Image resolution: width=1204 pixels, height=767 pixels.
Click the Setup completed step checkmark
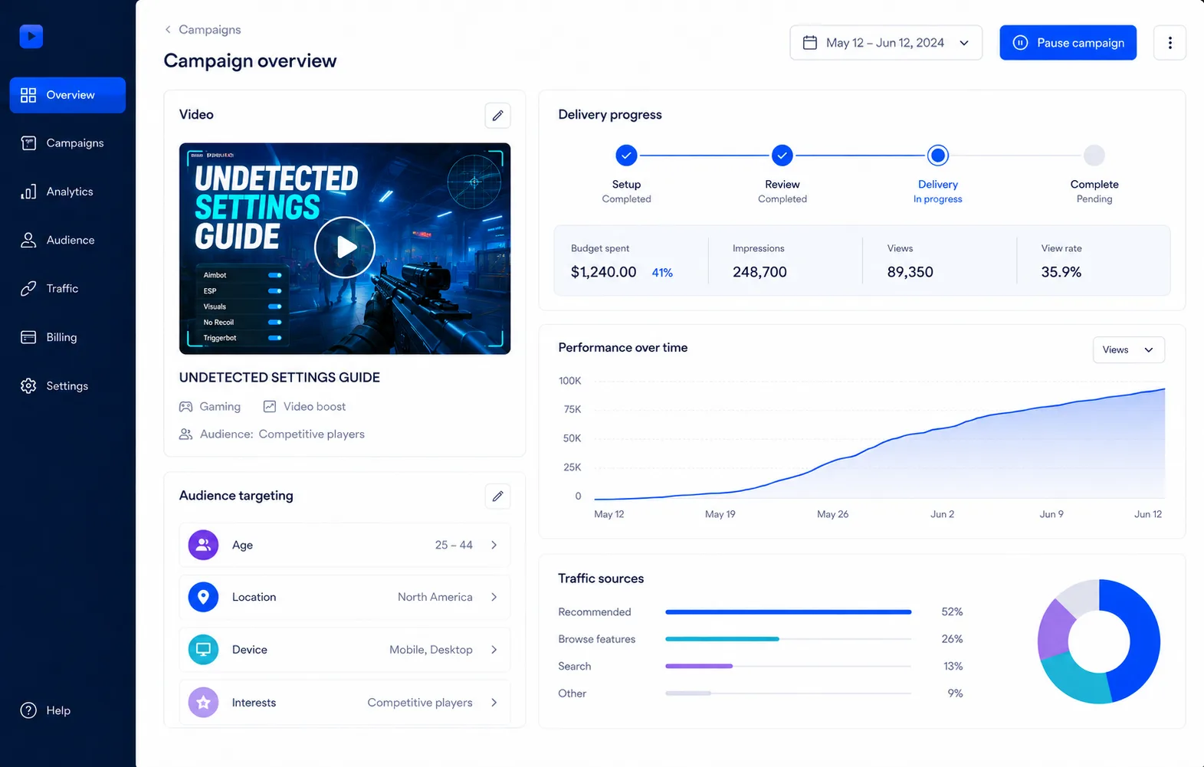point(626,156)
